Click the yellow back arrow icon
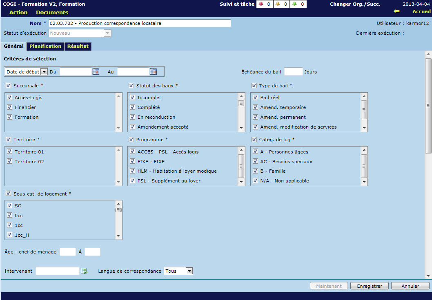This screenshot has width=432, height=300. point(396,11)
